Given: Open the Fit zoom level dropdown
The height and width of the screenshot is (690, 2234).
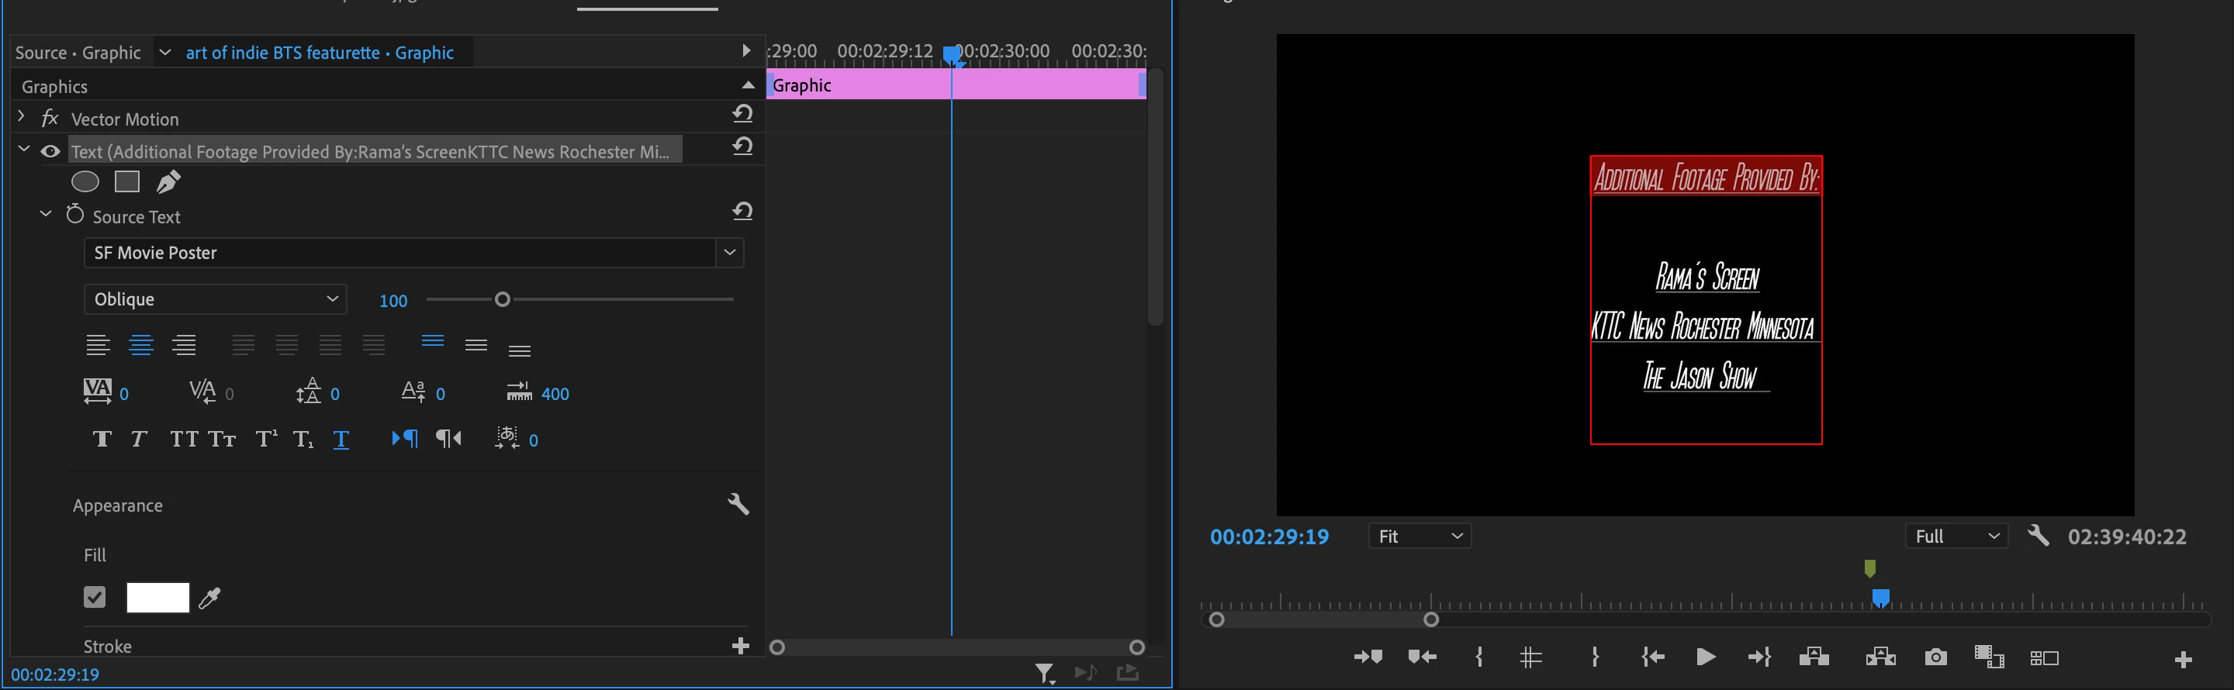Looking at the screenshot, I should click(1420, 536).
